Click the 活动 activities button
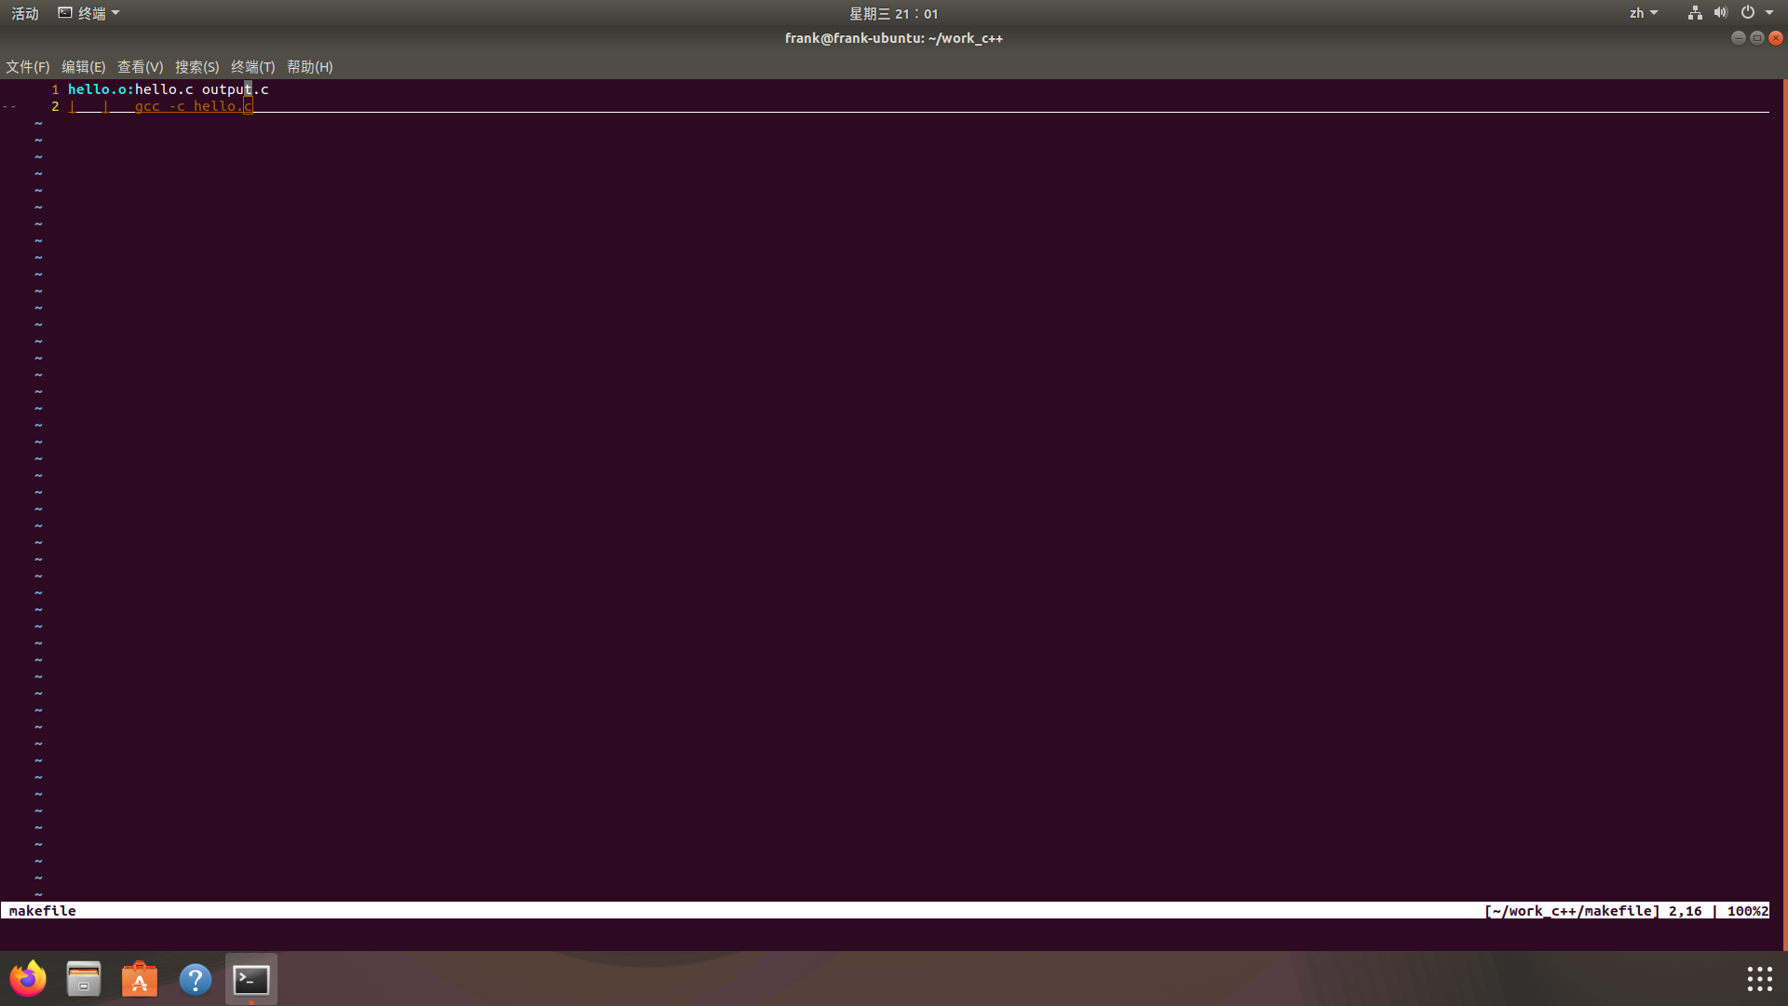 coord(25,13)
